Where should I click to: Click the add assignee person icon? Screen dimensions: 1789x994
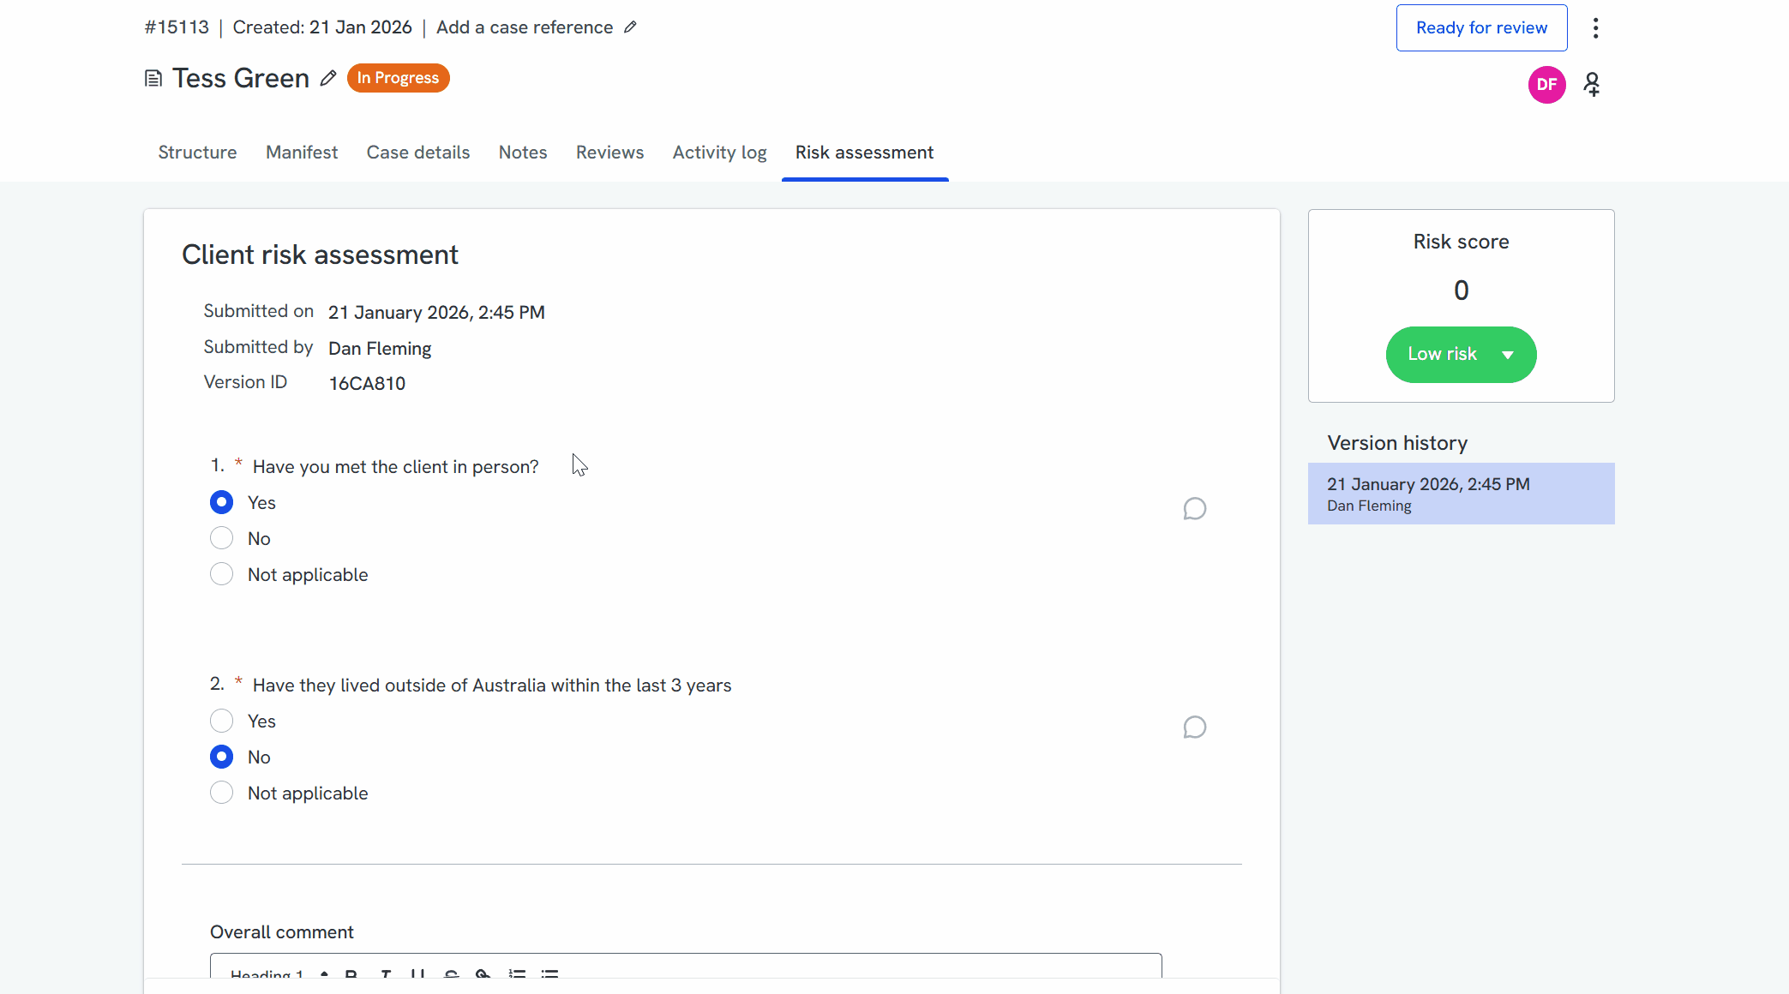click(1592, 85)
